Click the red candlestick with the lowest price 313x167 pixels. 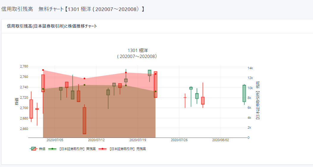click(x=84, y=121)
